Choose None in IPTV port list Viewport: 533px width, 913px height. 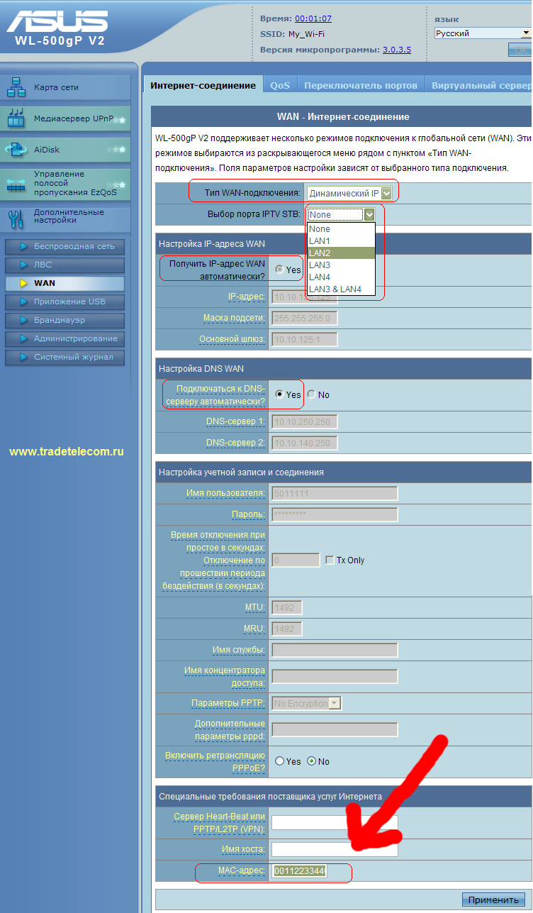(341, 229)
